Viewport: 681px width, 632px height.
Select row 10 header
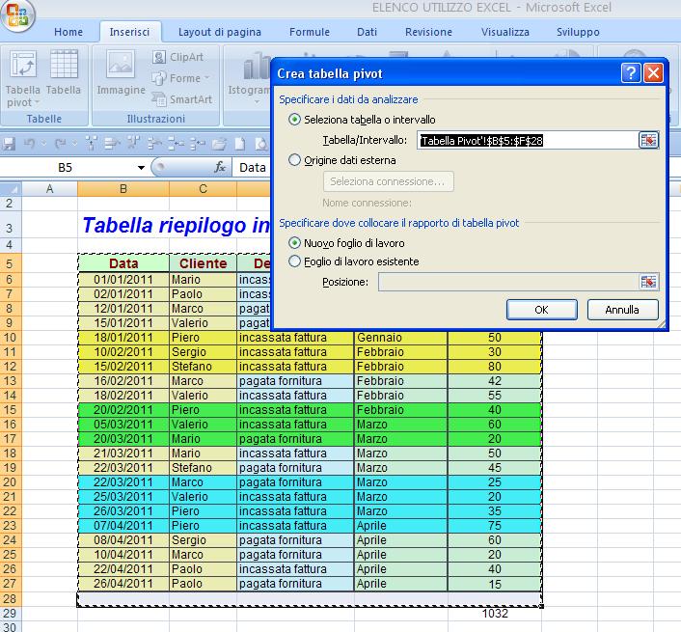(x=10, y=338)
